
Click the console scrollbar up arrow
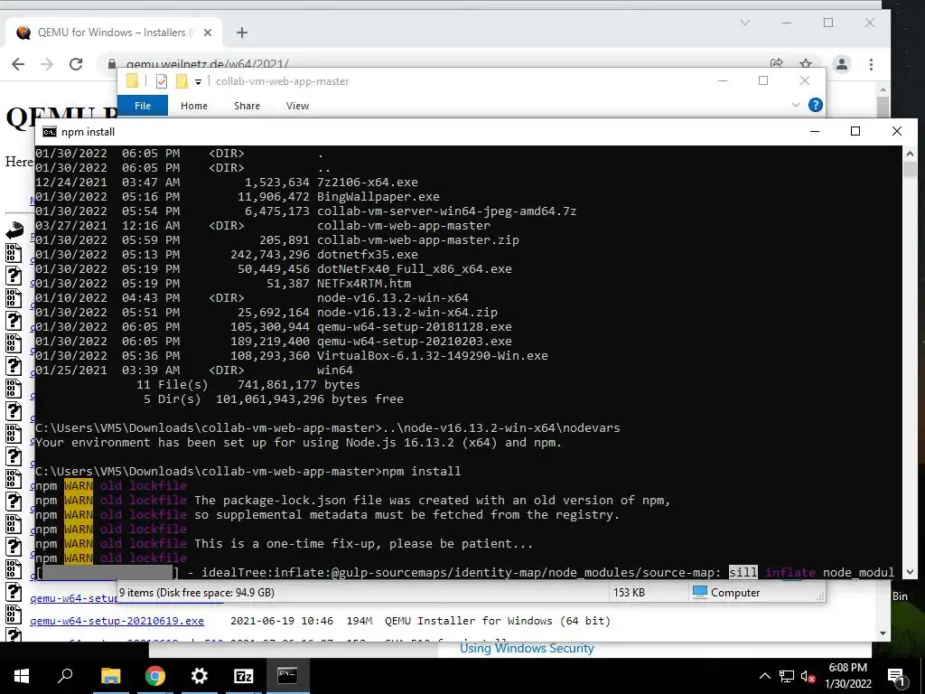click(x=909, y=153)
